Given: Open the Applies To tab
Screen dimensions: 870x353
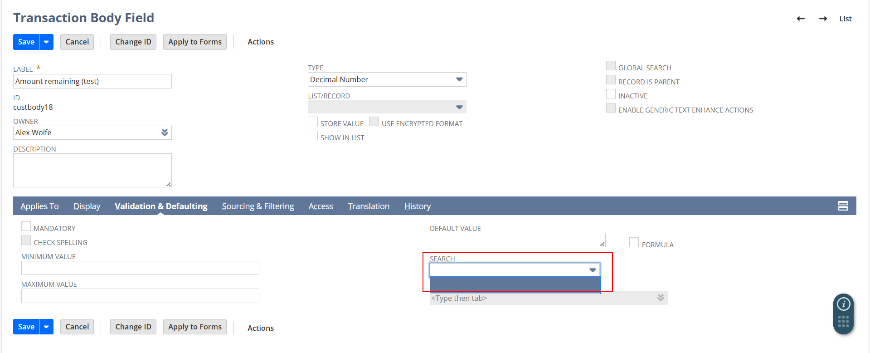Looking at the screenshot, I should pyautogui.click(x=39, y=206).
